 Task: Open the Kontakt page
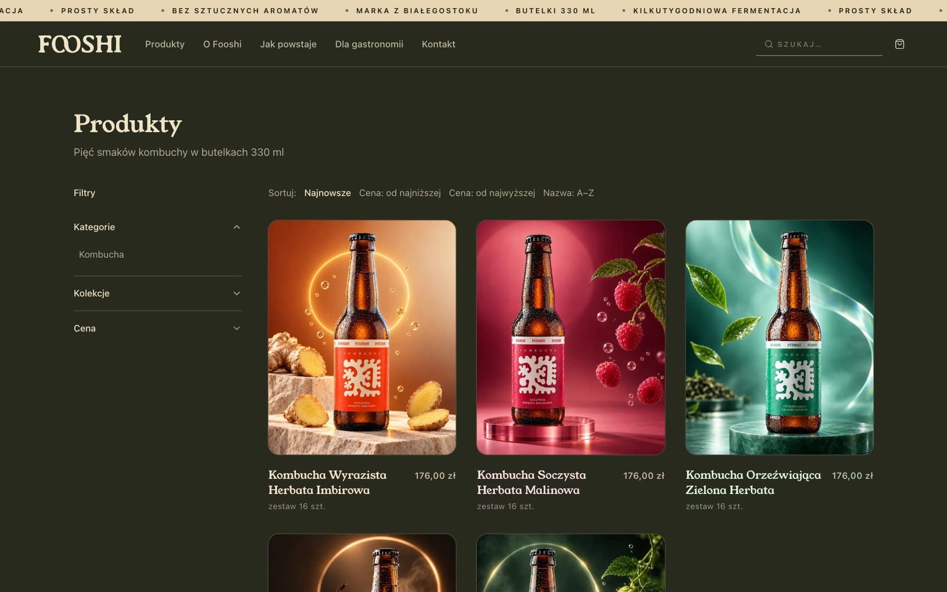point(438,44)
